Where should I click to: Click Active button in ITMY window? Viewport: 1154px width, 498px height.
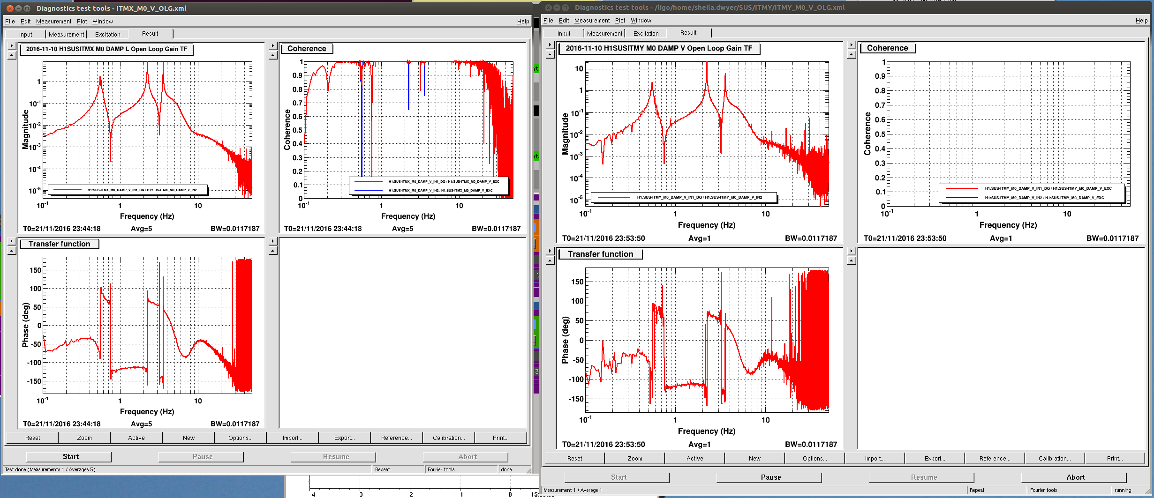[x=695, y=458]
